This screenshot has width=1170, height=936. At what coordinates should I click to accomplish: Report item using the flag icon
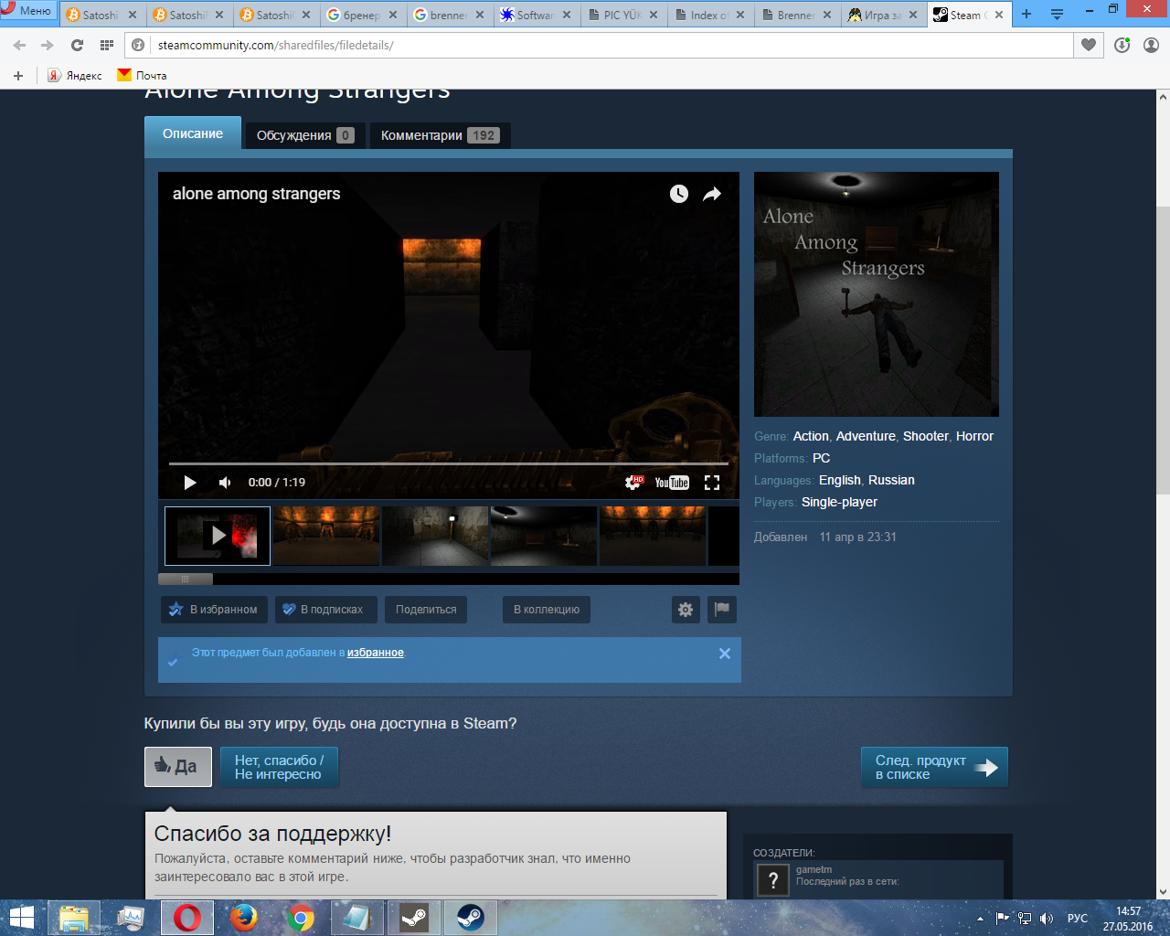(x=722, y=610)
